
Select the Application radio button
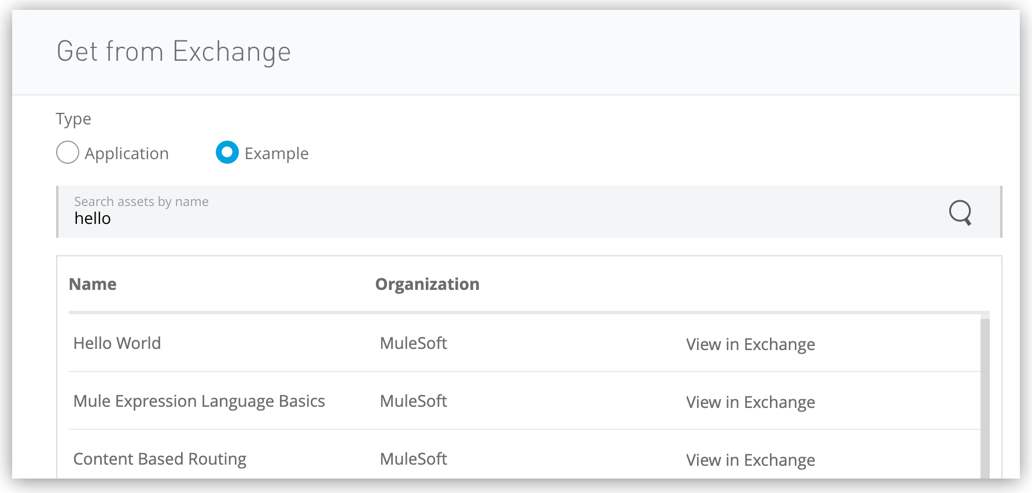pyautogui.click(x=68, y=153)
